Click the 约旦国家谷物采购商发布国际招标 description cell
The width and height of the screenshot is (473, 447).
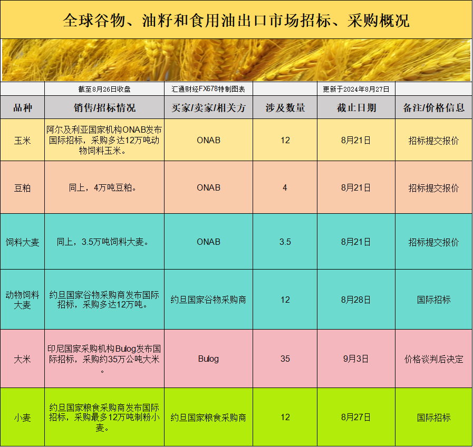pyautogui.click(x=104, y=300)
